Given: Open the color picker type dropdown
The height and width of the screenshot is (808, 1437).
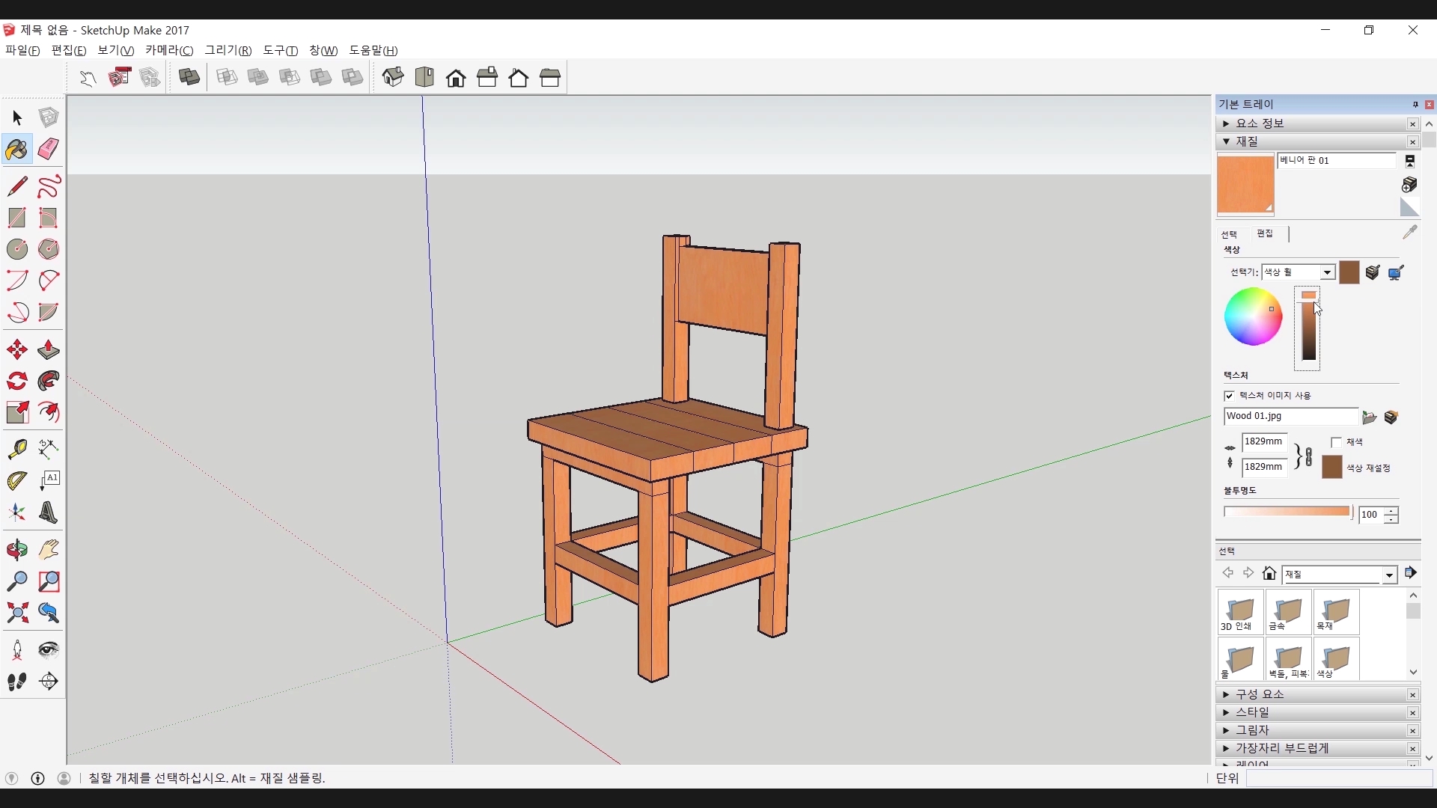Looking at the screenshot, I should (x=1327, y=272).
